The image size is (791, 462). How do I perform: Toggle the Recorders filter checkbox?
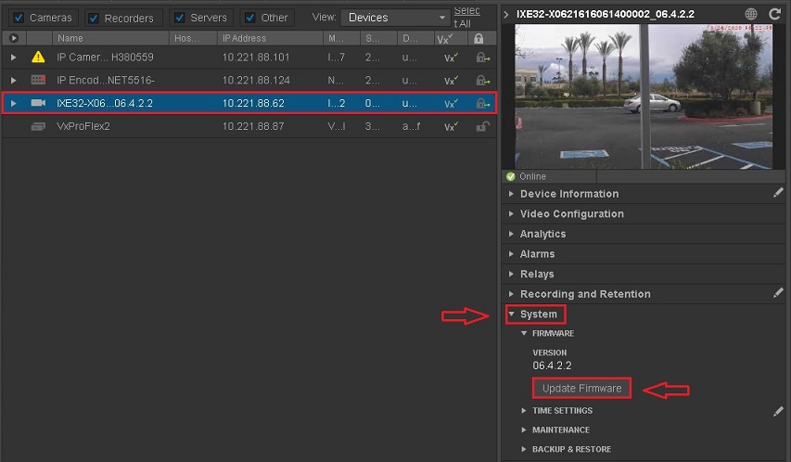coord(94,18)
